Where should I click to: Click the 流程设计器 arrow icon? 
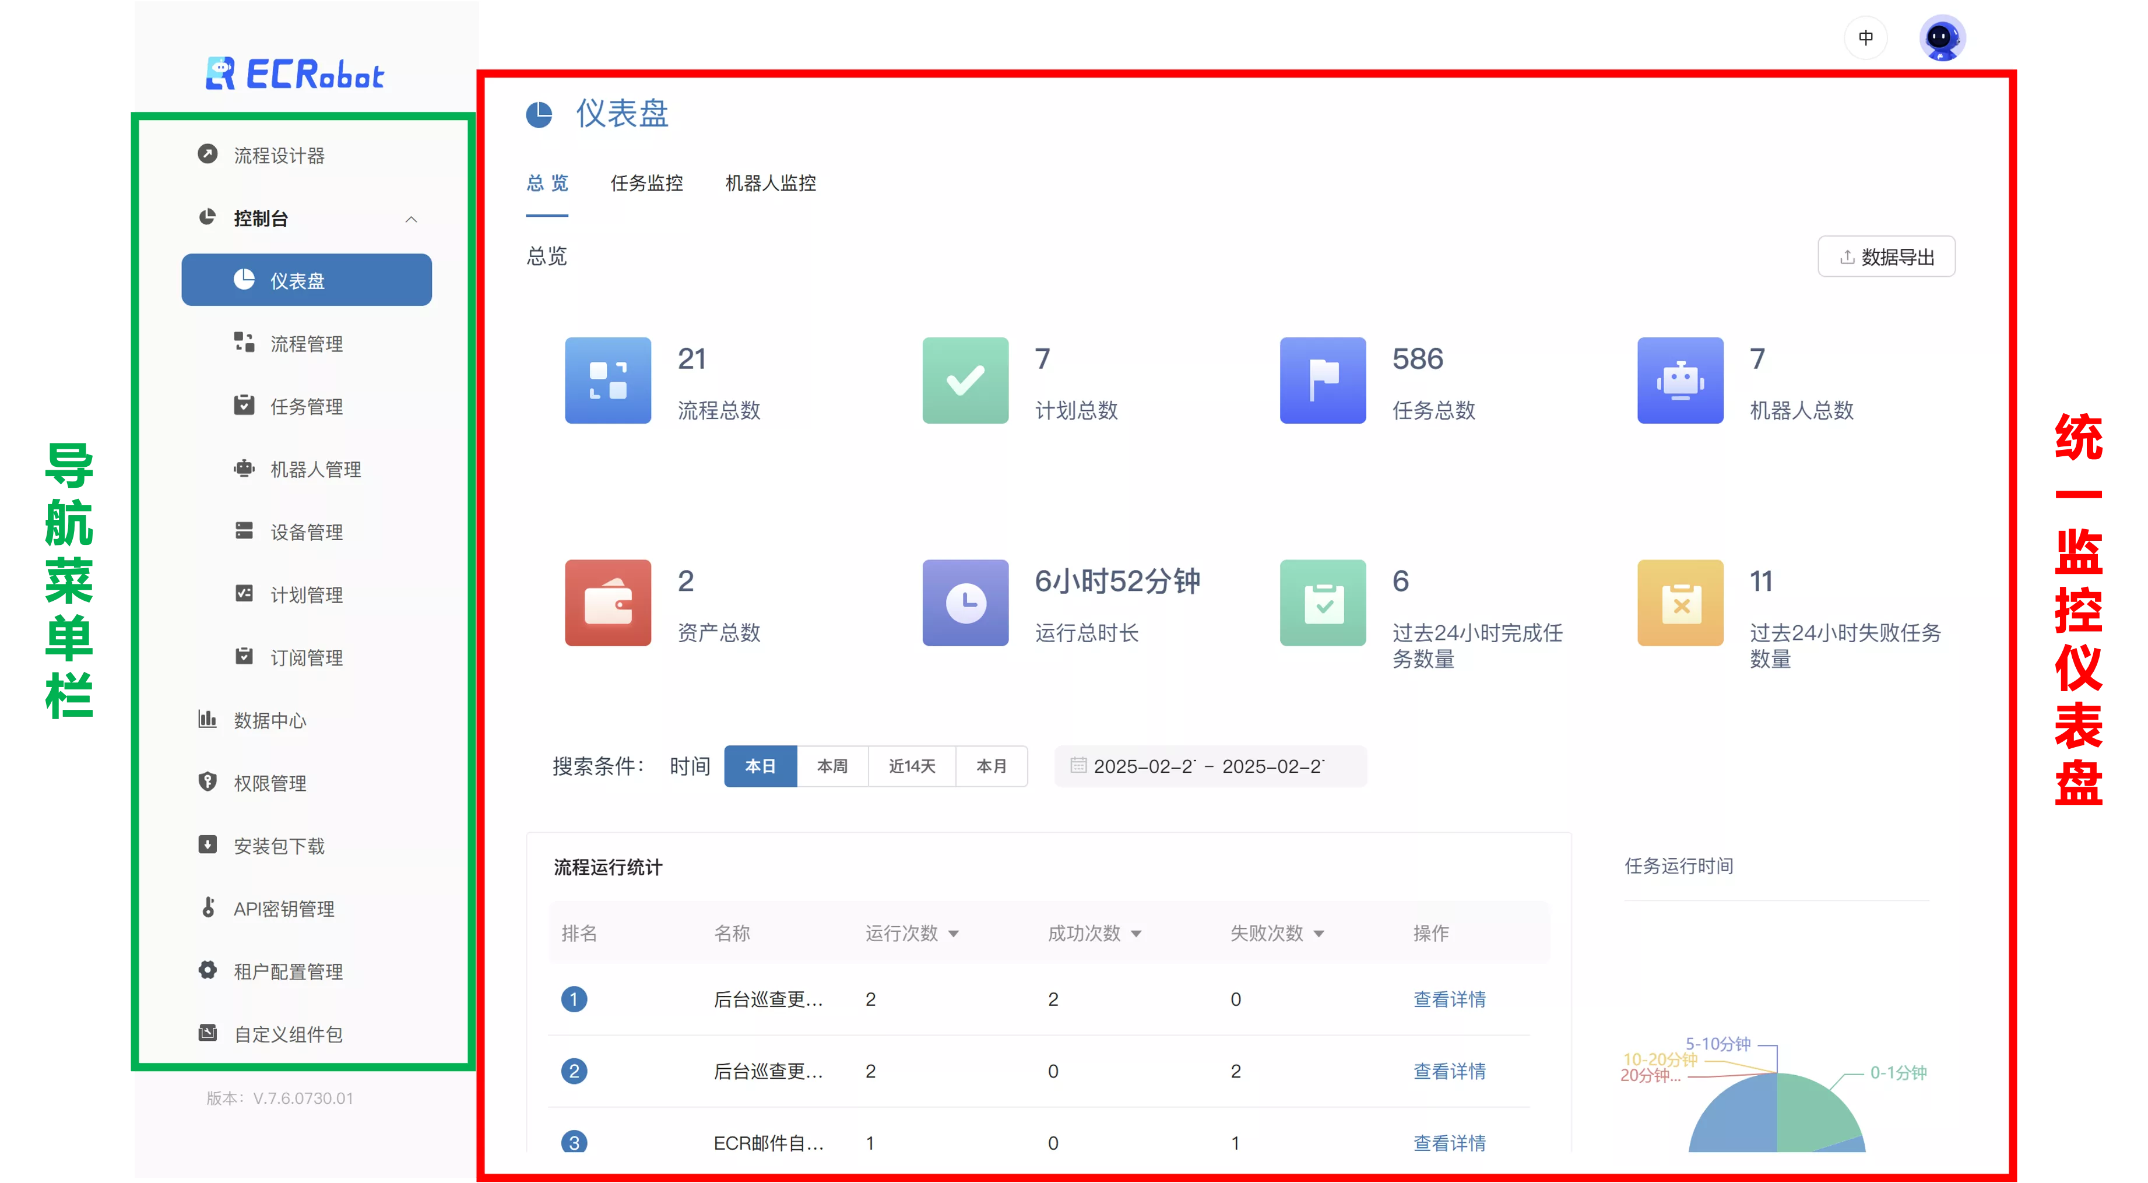208,154
